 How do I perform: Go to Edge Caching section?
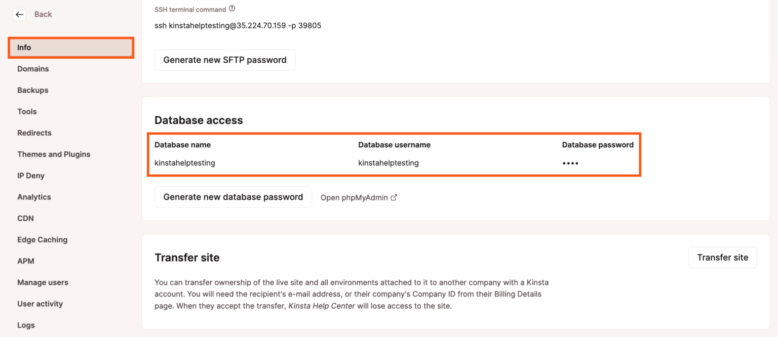(42, 240)
